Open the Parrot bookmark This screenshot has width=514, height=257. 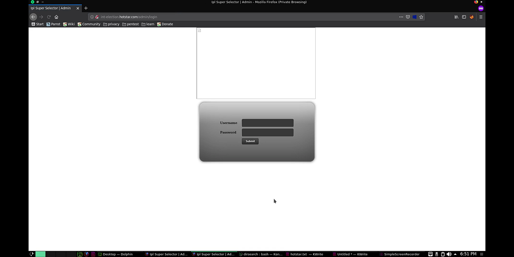pyautogui.click(x=54, y=24)
